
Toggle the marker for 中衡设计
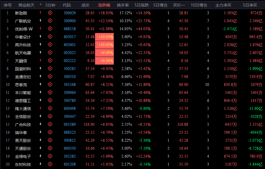[41, 37]
